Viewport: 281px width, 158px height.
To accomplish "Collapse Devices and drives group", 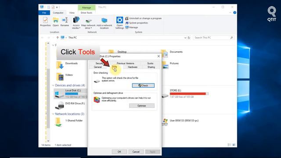I will [x=53, y=85].
